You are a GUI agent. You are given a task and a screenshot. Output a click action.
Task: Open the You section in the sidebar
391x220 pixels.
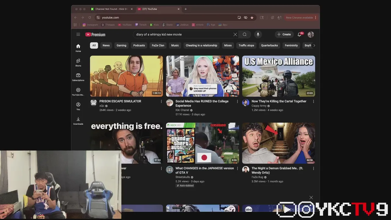[x=78, y=106]
